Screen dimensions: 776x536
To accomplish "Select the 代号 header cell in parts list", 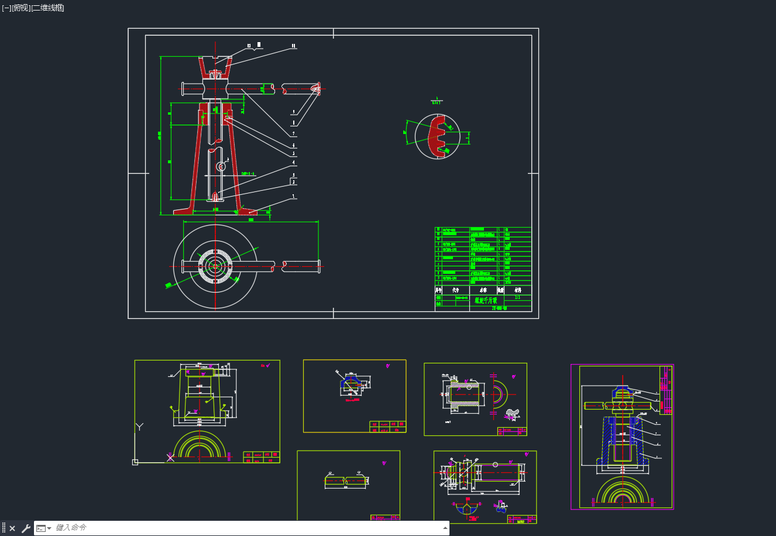I will click(x=456, y=290).
